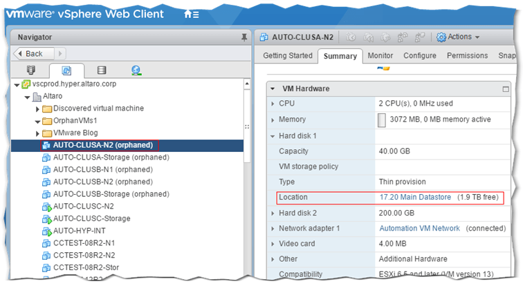523x286 pixels.
Task: Click the AUTO-CLUSC-Storage powered-on VM icon
Action: click(x=47, y=220)
